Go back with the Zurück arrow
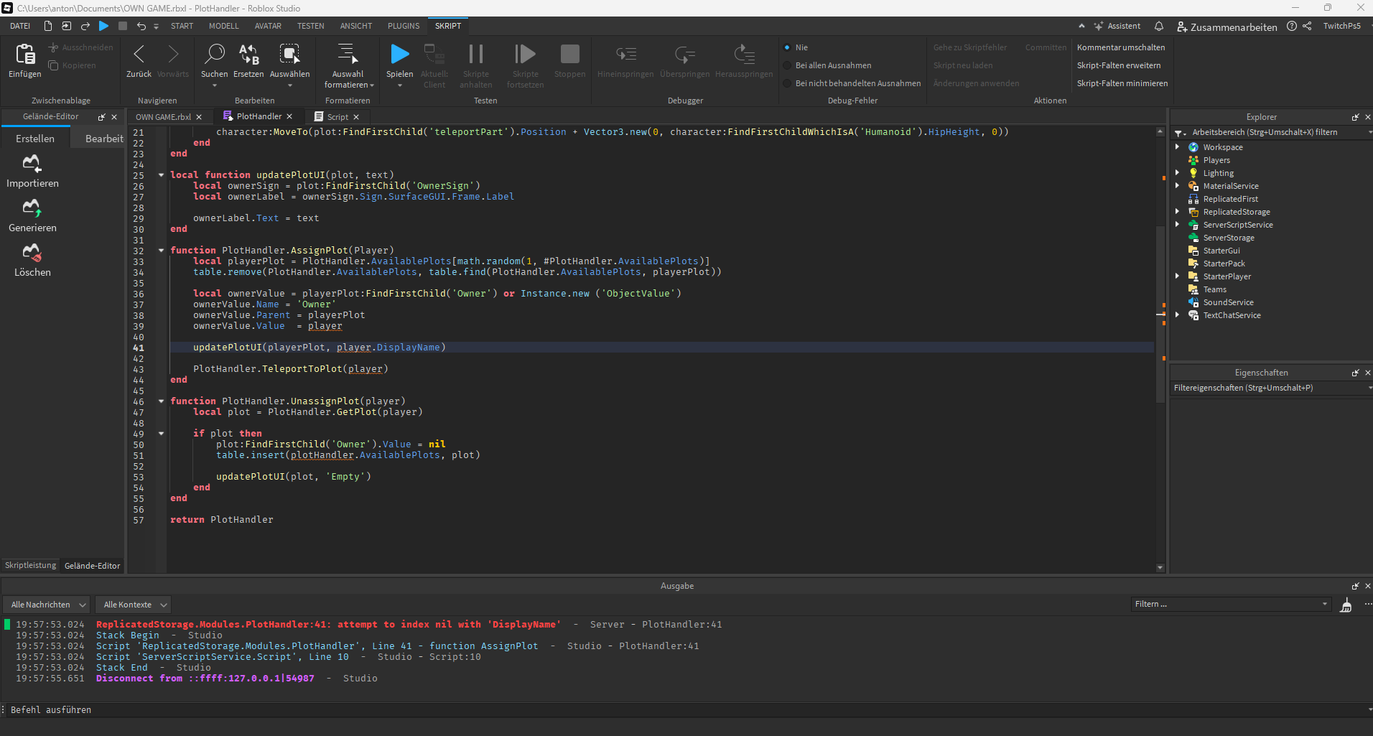 point(139,54)
